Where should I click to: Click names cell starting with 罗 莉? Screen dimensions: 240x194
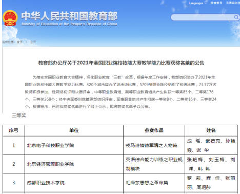coord(211,183)
